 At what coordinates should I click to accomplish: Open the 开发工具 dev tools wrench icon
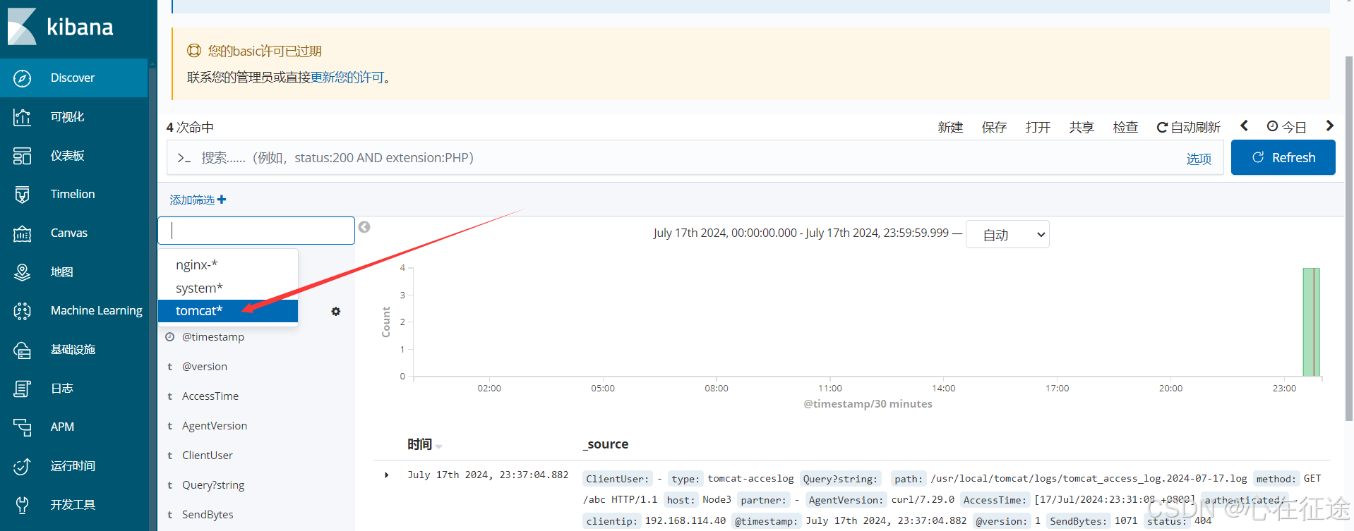[23, 505]
